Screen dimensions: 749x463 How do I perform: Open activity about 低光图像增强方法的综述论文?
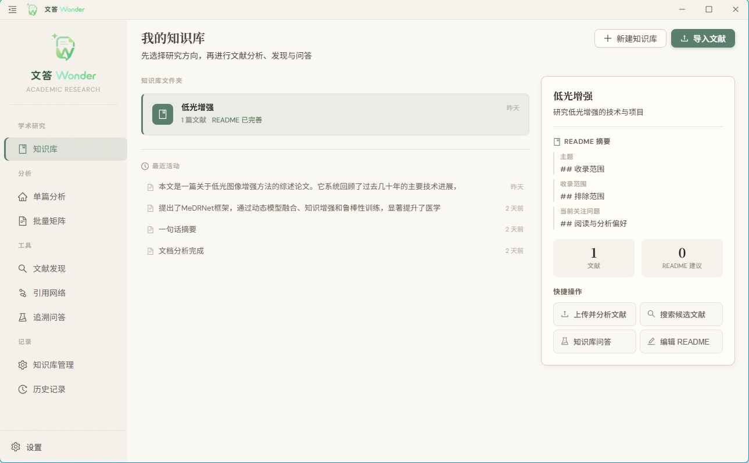[335, 187]
